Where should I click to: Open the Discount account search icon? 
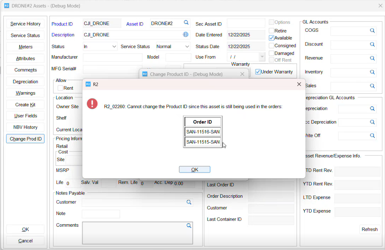click(372, 44)
